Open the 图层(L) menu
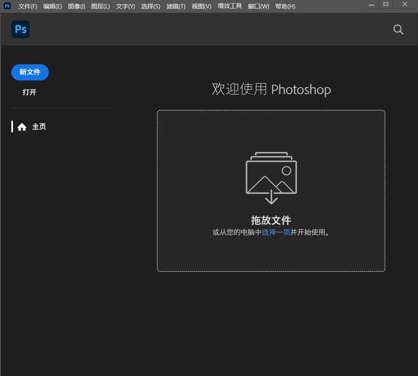418x376 pixels. tap(100, 6)
